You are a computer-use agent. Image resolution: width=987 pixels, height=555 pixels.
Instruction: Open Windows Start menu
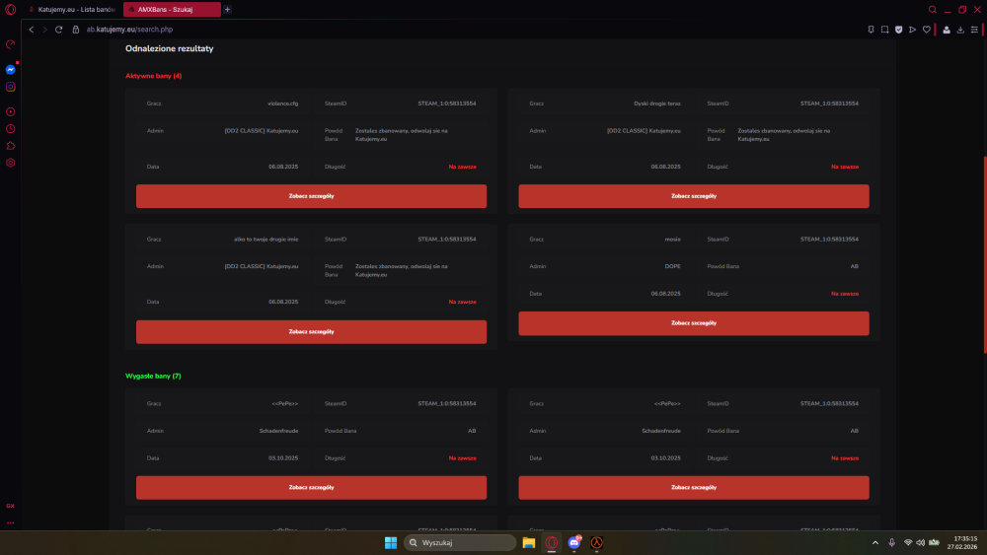[x=391, y=542]
